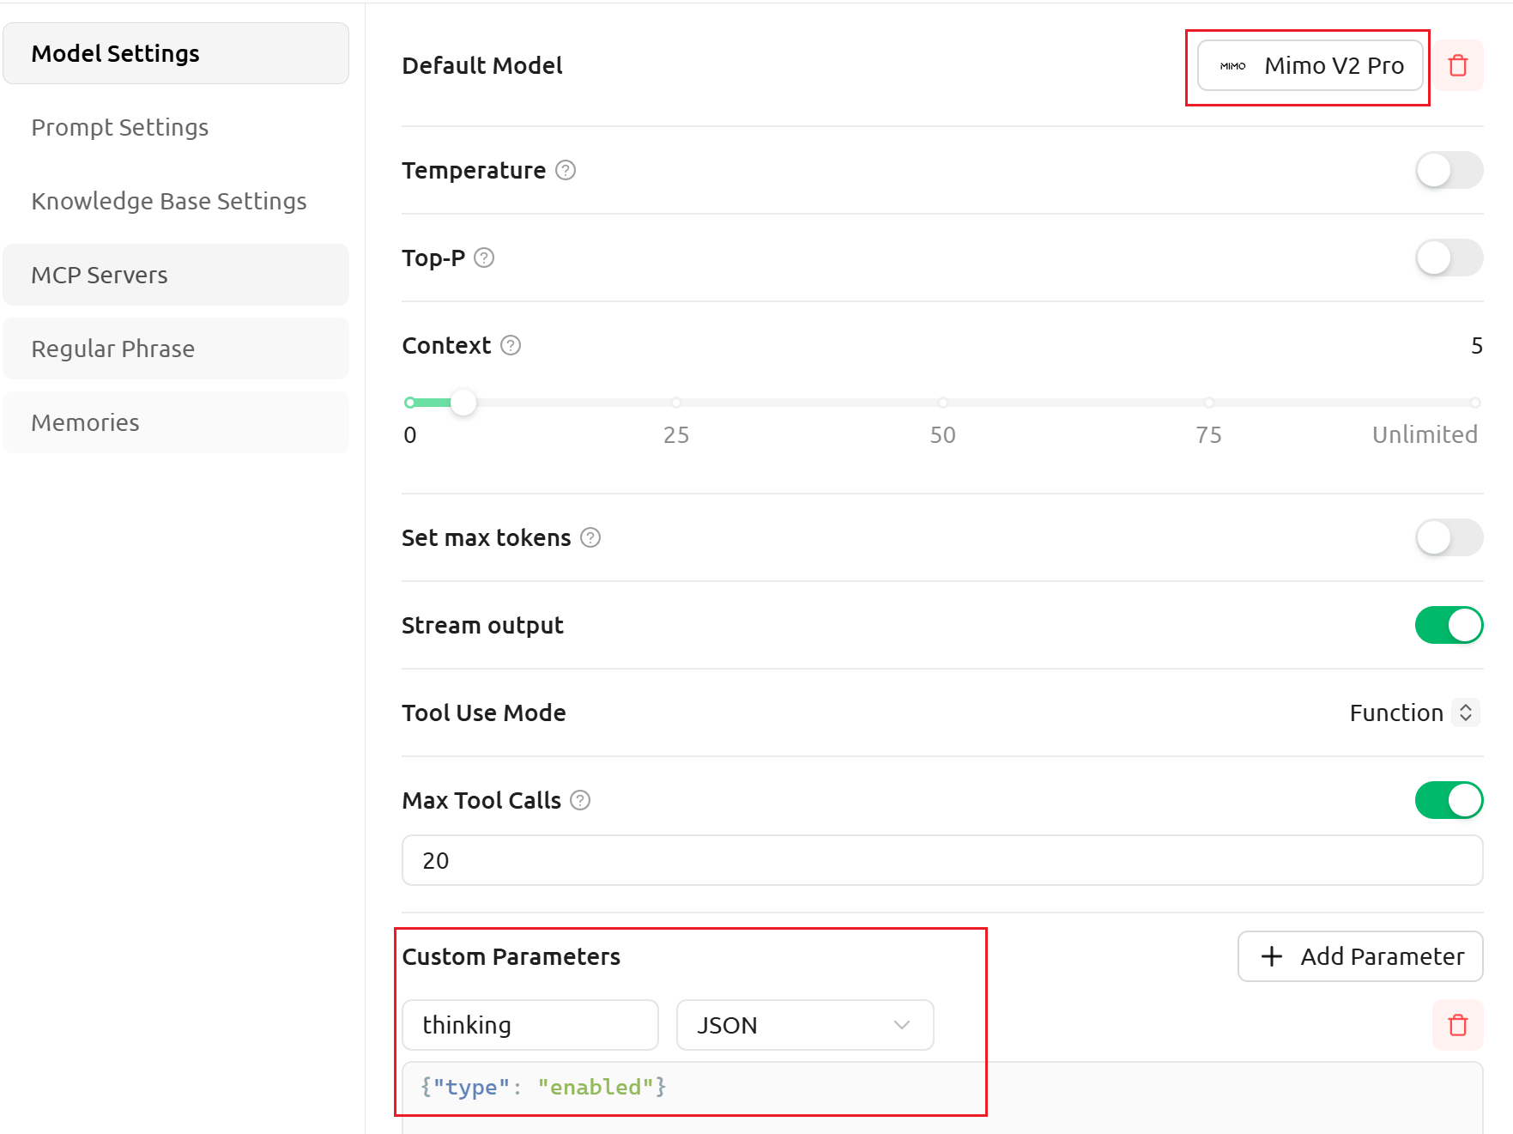Switch to MCP Servers section
Image resolution: width=1513 pixels, height=1134 pixels.
[x=176, y=275]
